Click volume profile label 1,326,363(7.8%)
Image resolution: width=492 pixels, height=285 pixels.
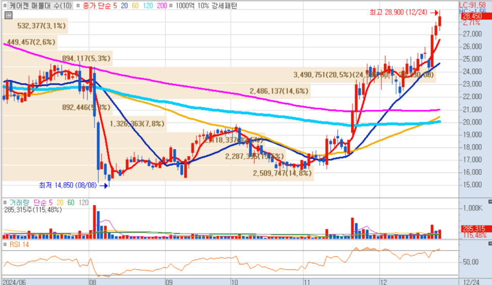137,123
